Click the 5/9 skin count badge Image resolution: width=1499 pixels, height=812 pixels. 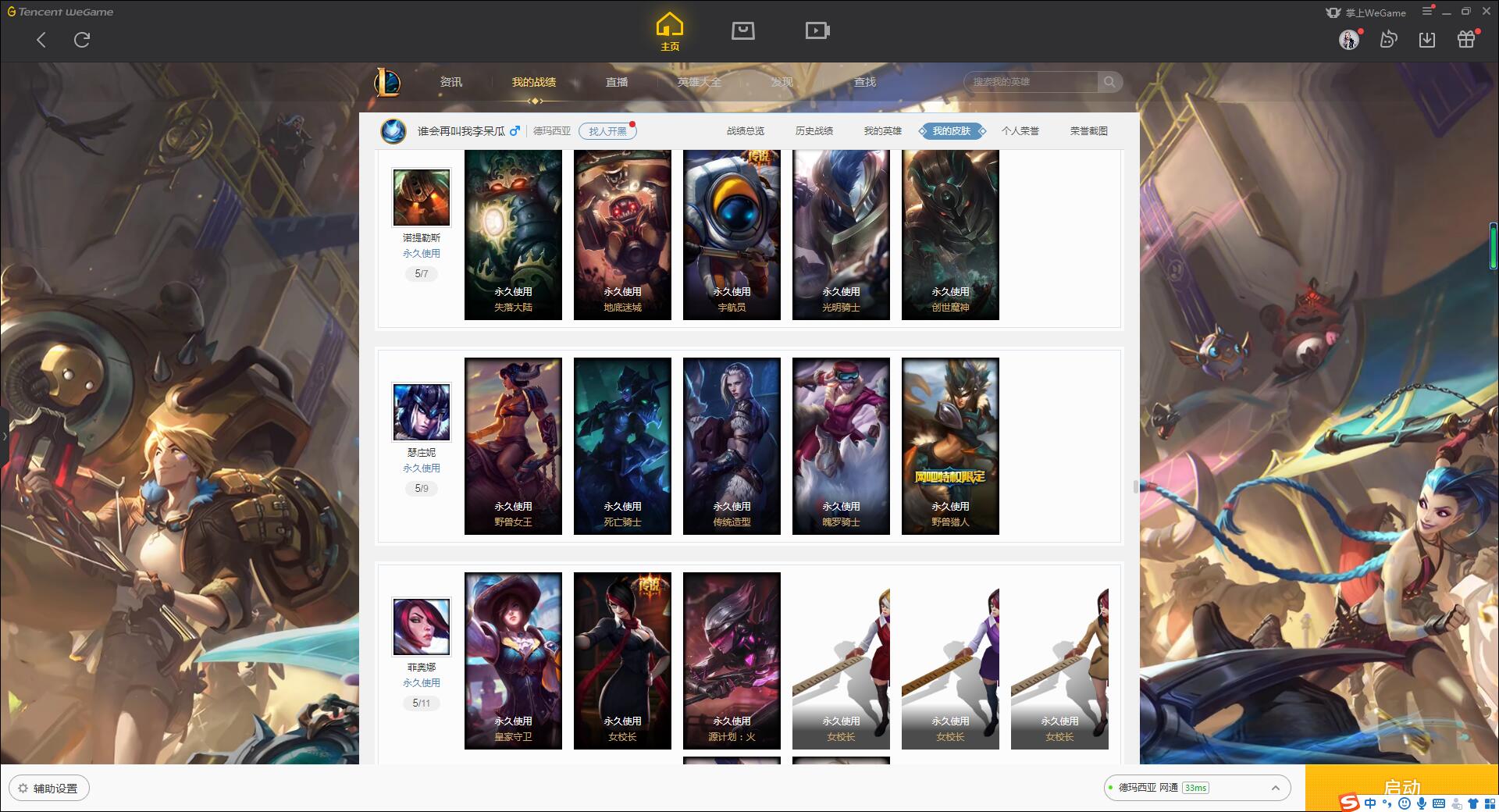point(422,489)
